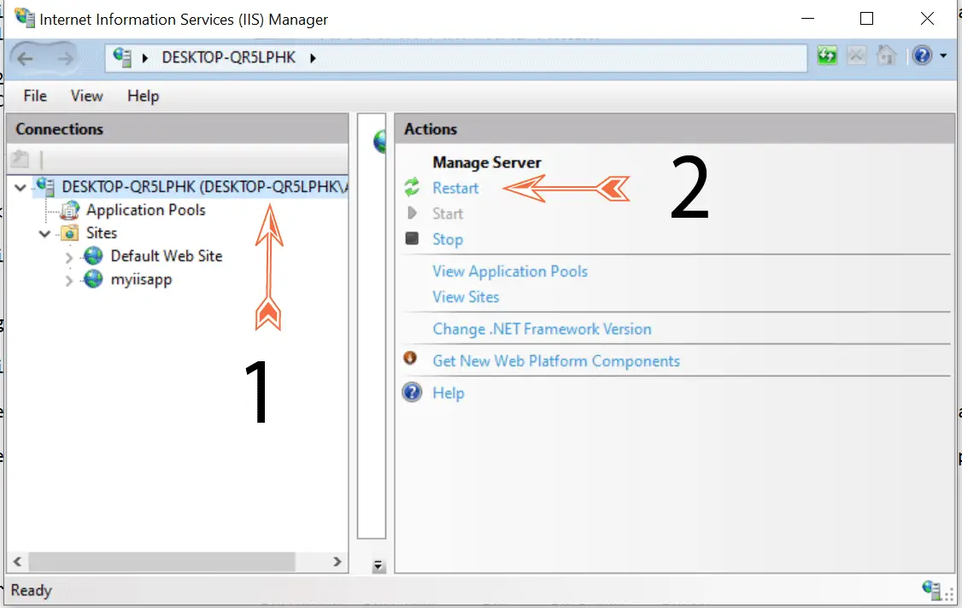Click the grey Start triangle icon

point(412,213)
